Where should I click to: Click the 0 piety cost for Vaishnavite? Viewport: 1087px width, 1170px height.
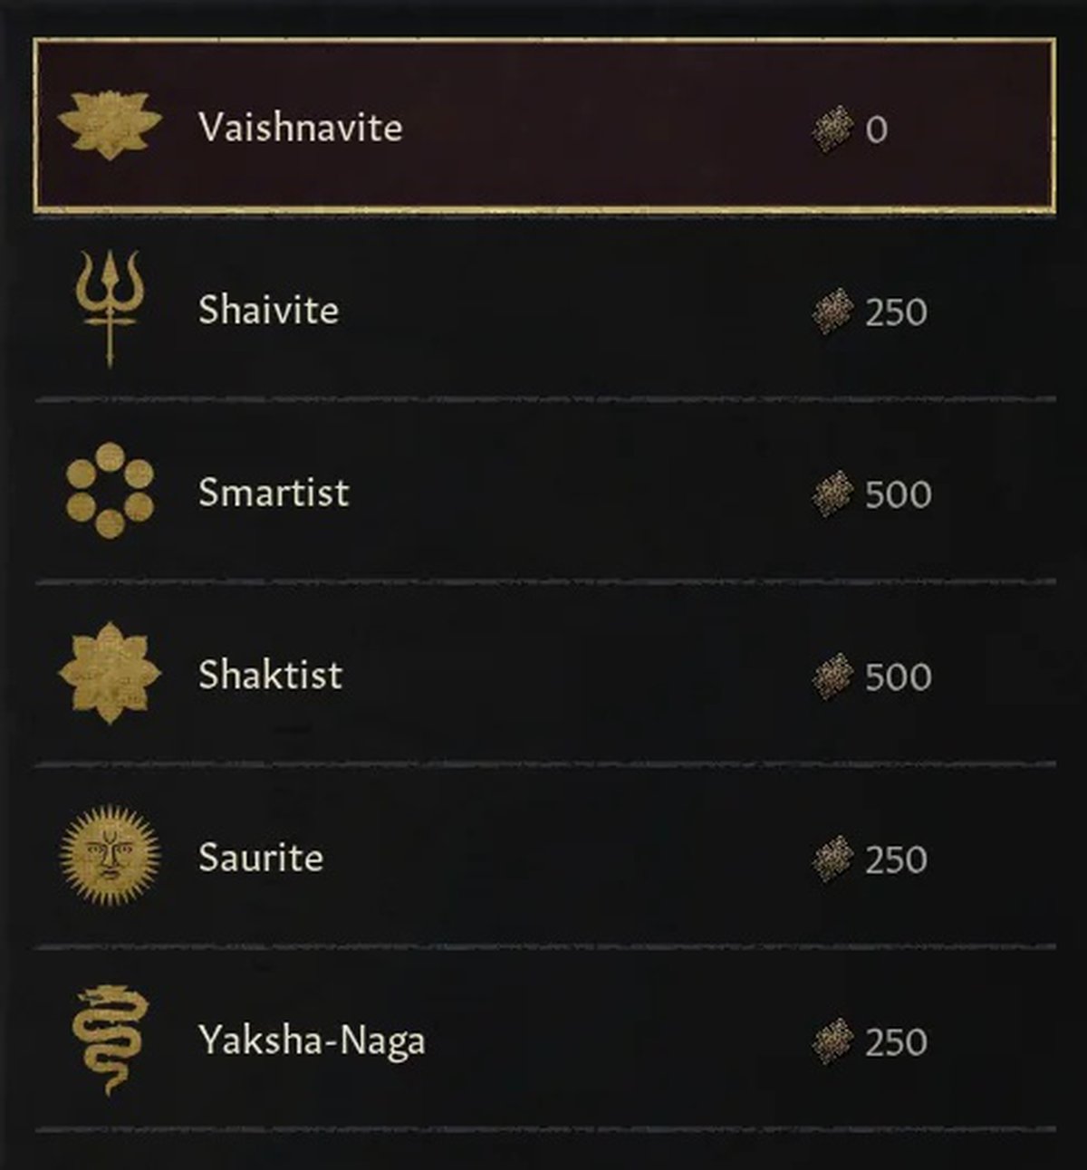(x=876, y=129)
